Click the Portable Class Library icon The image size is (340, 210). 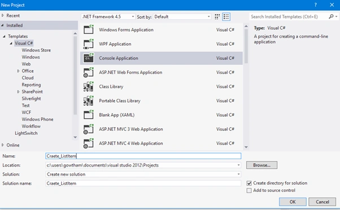(x=89, y=100)
